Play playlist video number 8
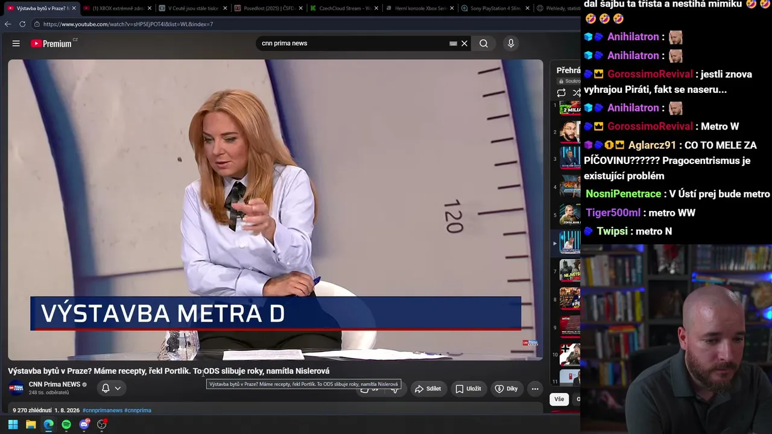 (570, 298)
